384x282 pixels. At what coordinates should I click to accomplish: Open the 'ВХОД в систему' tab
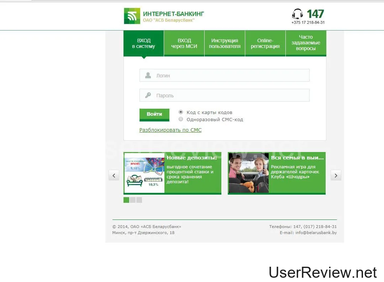(143, 43)
